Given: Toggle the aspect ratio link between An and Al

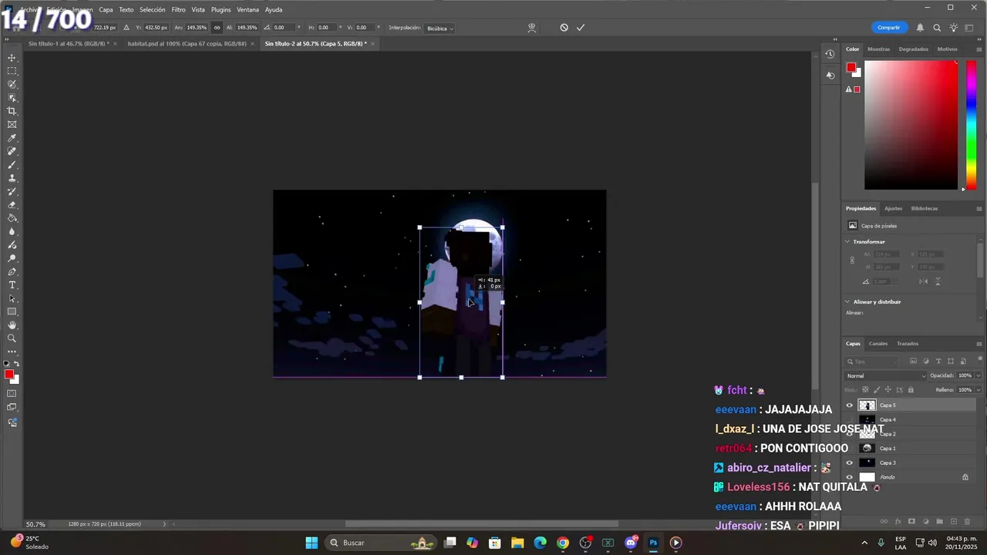Looking at the screenshot, I should point(217,28).
